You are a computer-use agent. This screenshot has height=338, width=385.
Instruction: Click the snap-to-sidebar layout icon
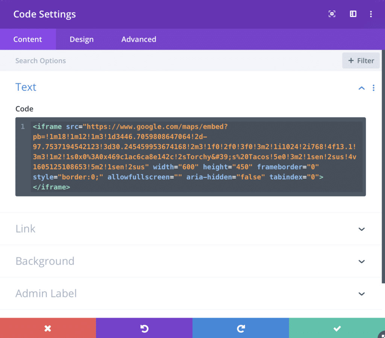tap(353, 14)
